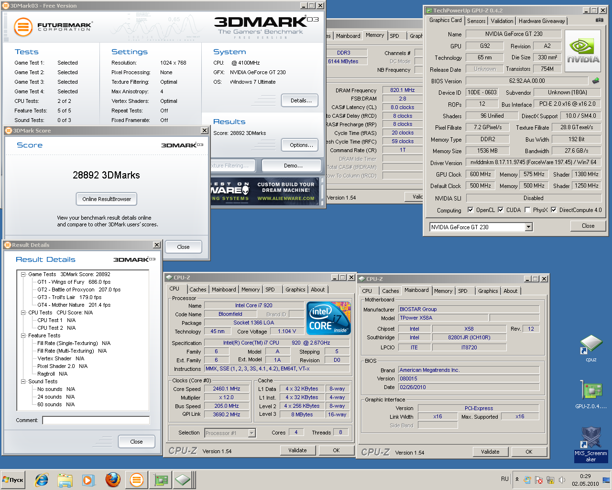
Task: Click the Futuremark orange logo
Action: coord(23,27)
